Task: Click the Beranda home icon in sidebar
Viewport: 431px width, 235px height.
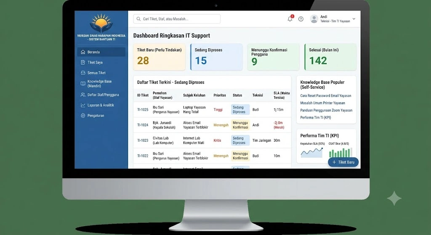Action: pyautogui.click(x=83, y=52)
